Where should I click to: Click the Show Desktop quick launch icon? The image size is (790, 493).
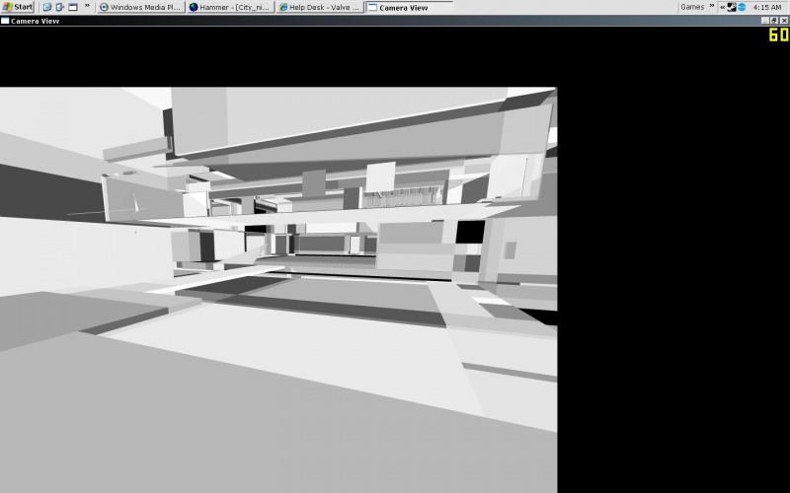(73, 7)
